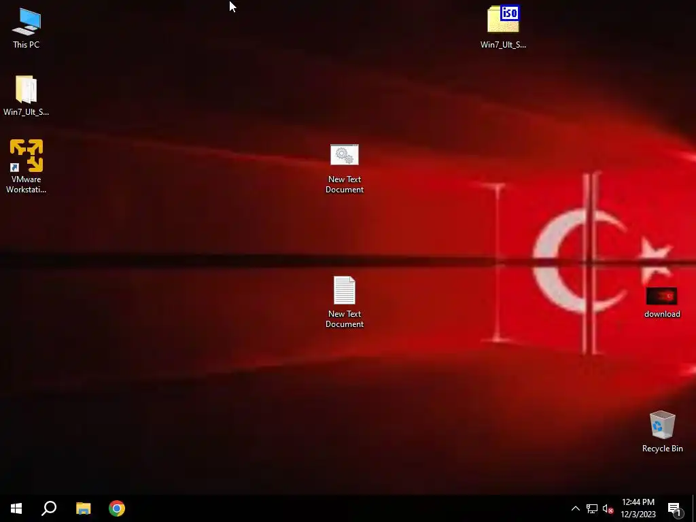696x522 pixels.
Task: Open the Windows Start menu
Action: (16, 508)
